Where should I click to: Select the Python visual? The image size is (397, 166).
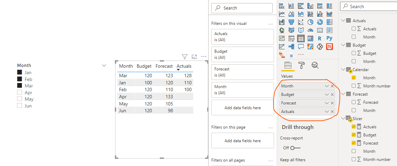tap(330, 38)
